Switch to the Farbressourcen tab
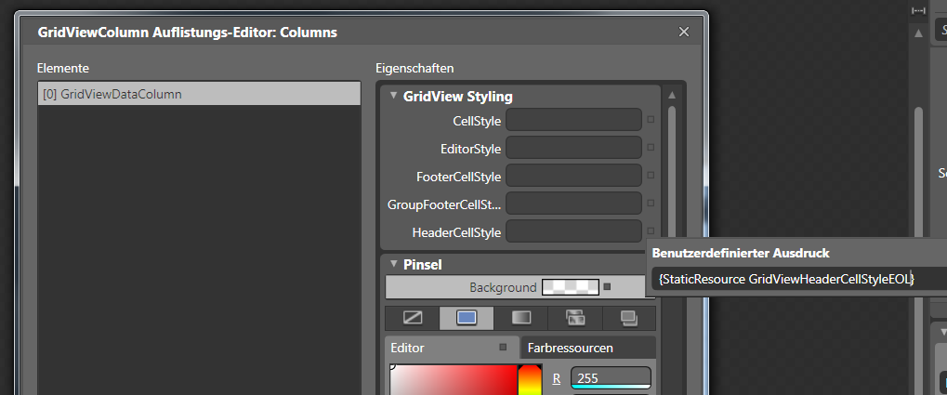947x395 pixels. coord(570,348)
